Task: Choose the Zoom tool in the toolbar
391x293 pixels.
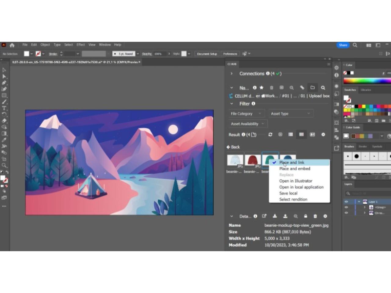Action: click(x=4, y=165)
